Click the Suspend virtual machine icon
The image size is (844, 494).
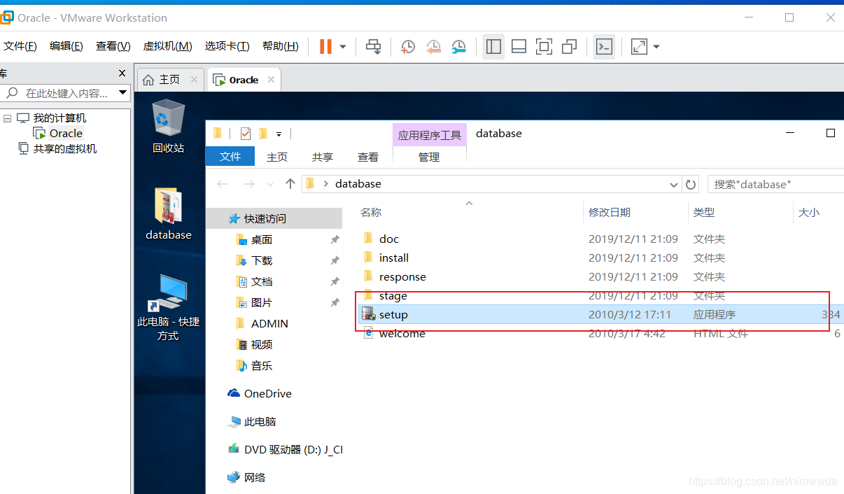[x=325, y=46]
